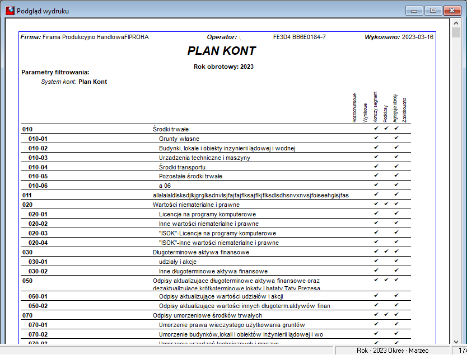Click the Podgląd wydruku app icon

tap(10, 11)
